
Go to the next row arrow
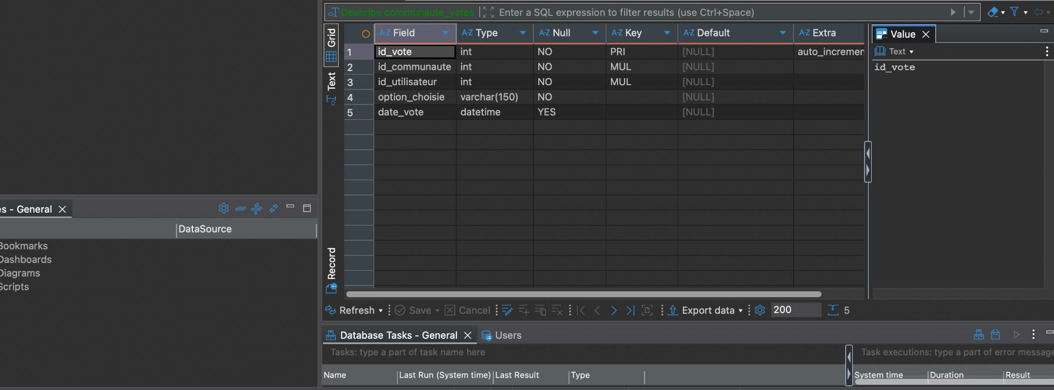pos(613,310)
